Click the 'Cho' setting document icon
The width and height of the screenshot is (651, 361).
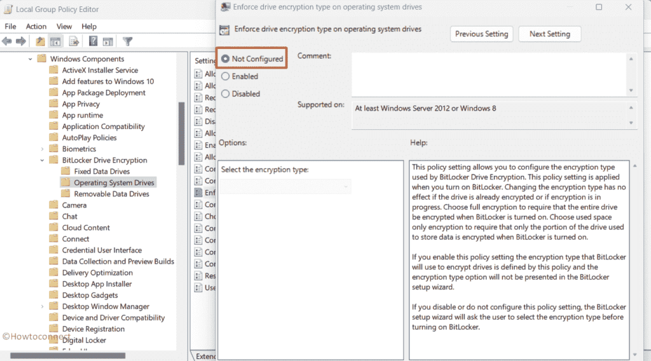coord(198,216)
